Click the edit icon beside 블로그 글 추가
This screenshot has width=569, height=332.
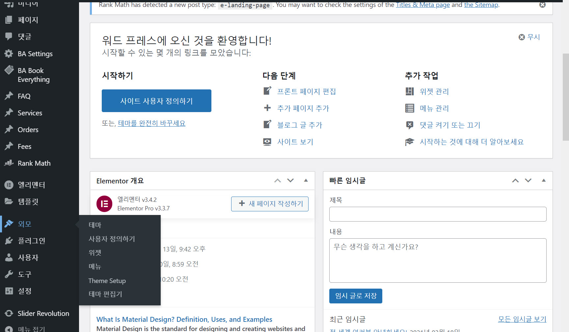(x=267, y=124)
